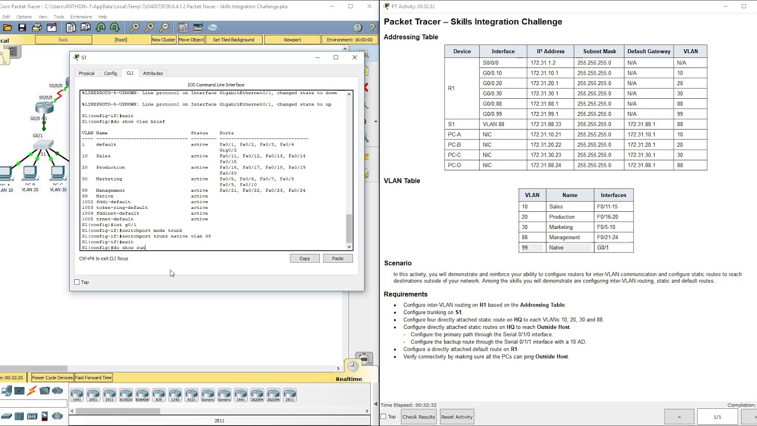The height and width of the screenshot is (426, 757).
Task: Zoom out of the workspace
Action: click(x=164, y=27)
